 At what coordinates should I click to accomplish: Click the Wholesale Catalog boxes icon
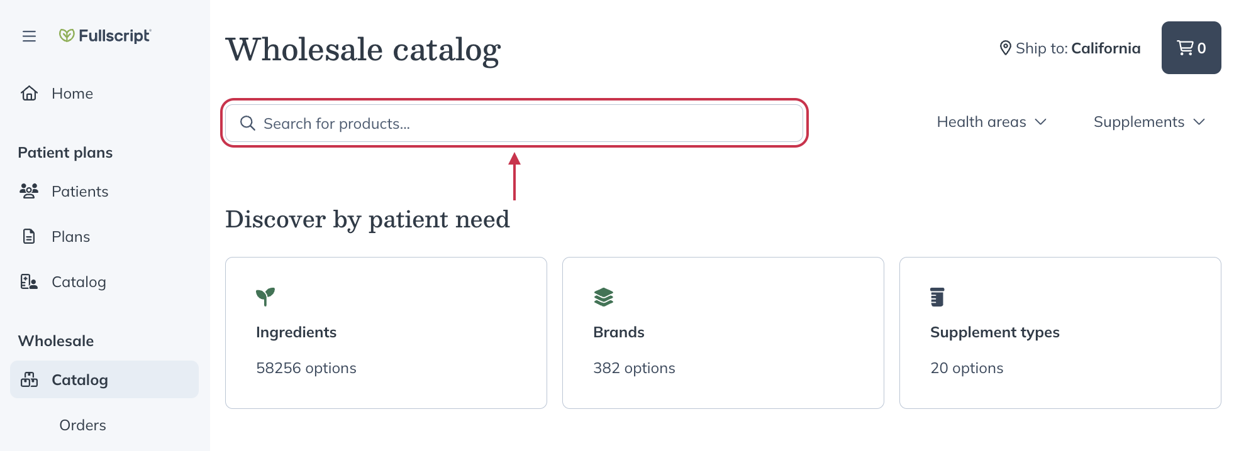(29, 379)
